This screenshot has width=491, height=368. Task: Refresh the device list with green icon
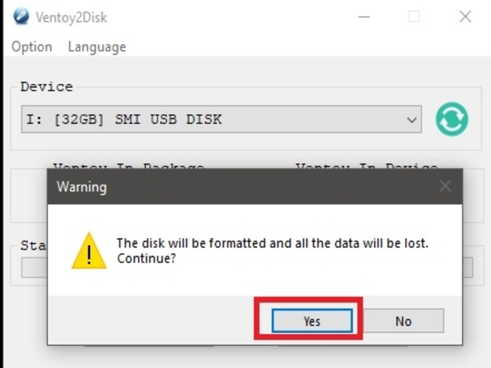tap(452, 119)
